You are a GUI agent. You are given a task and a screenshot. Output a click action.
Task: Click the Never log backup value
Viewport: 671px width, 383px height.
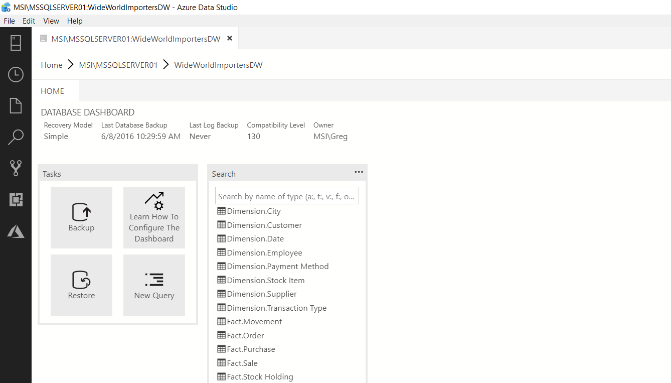click(x=200, y=137)
